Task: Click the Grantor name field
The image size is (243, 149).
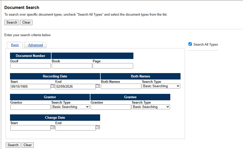Action: pyautogui.click(x=30, y=107)
